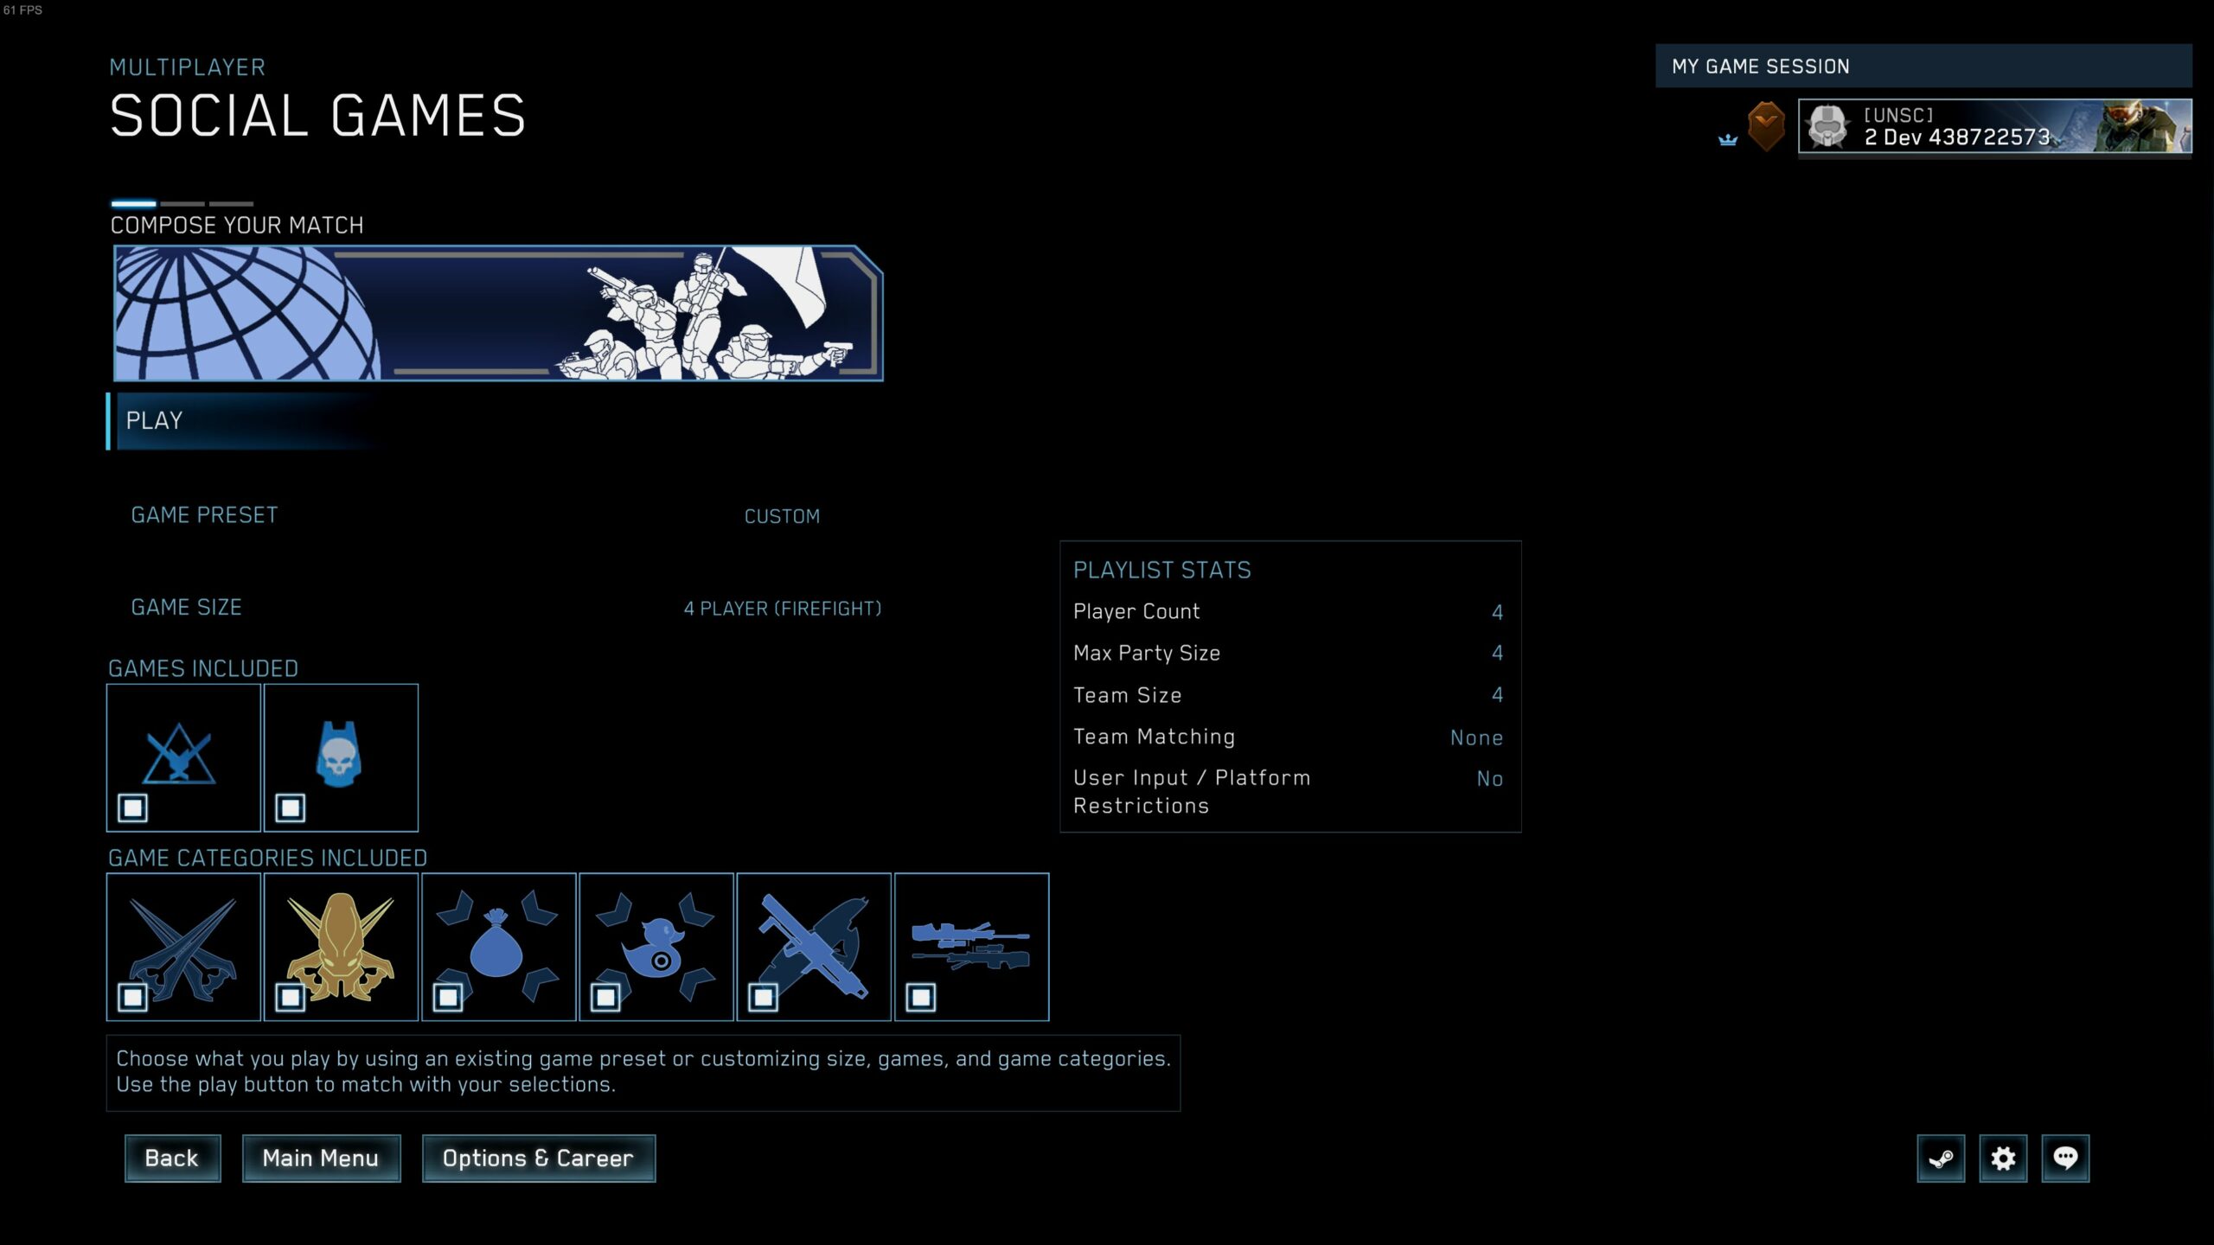Toggle checkbox on sniper rifles category tile
The image size is (2214, 1245).
[x=921, y=998]
